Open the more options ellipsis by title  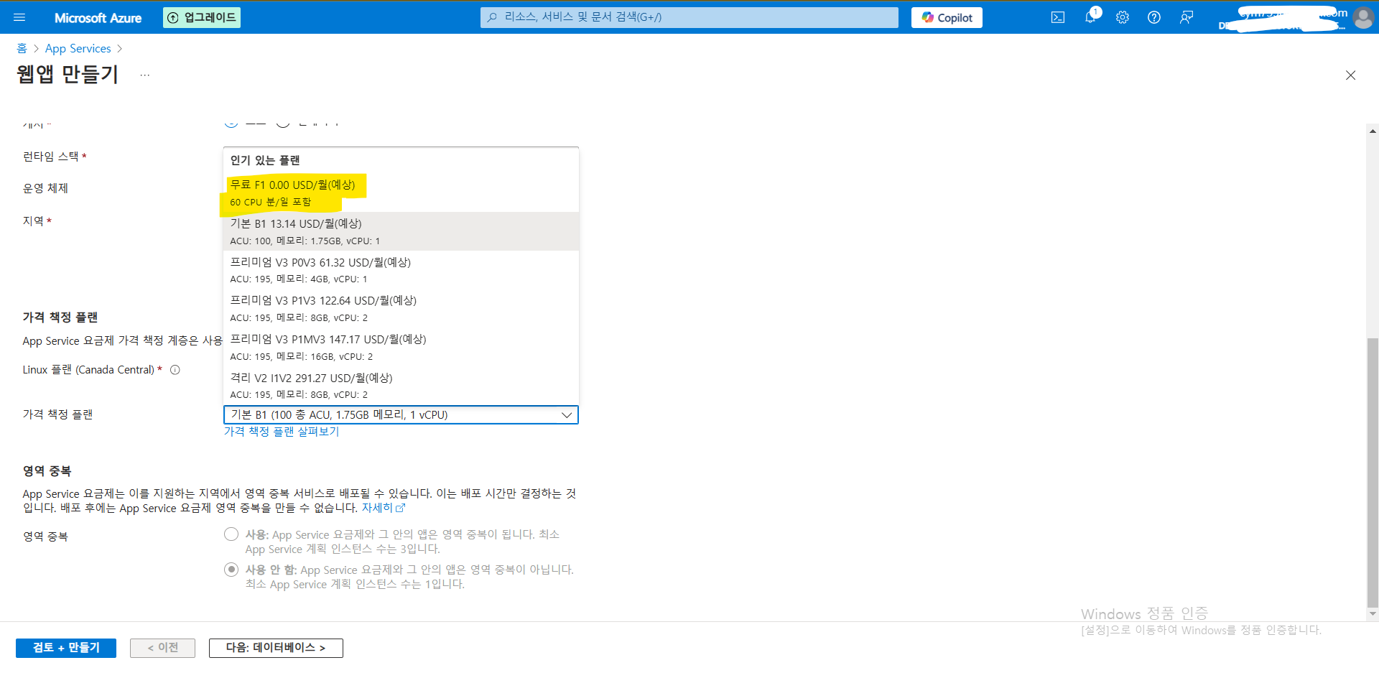pos(145,75)
